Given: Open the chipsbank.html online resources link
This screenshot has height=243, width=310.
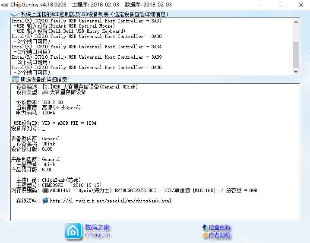Looking at the screenshot, I should pos(111,201).
